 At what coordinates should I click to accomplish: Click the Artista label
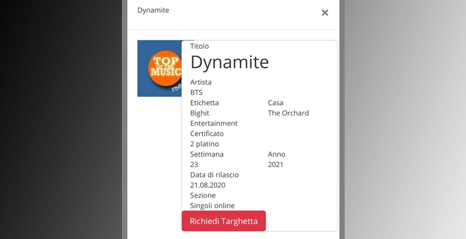(201, 82)
